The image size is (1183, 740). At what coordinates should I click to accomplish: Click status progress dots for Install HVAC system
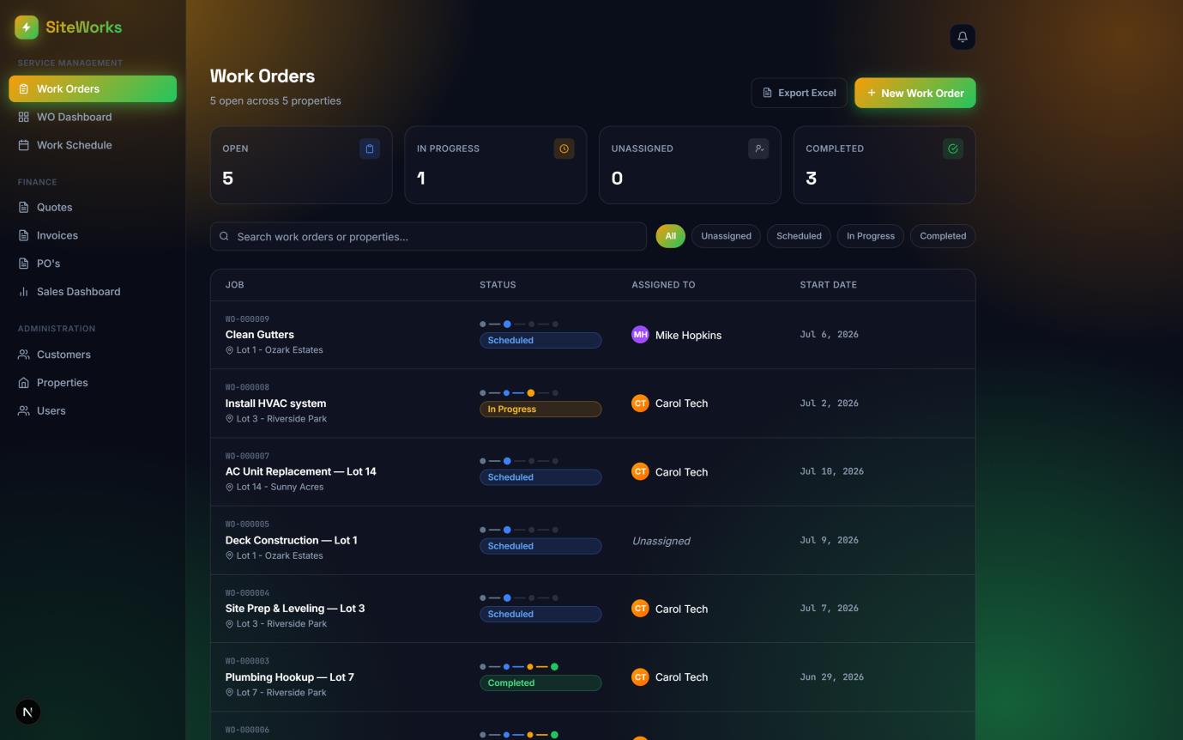(519, 393)
